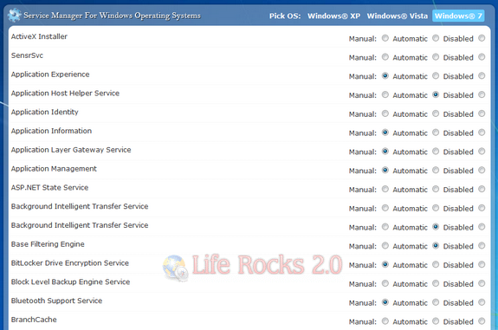Click the 'BranchCache' service name
Screen dimensions: 498x330
34,320
